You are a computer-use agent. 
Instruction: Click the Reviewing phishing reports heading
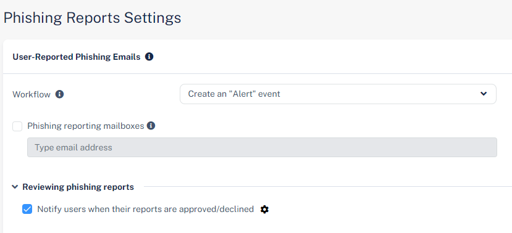tap(78, 187)
